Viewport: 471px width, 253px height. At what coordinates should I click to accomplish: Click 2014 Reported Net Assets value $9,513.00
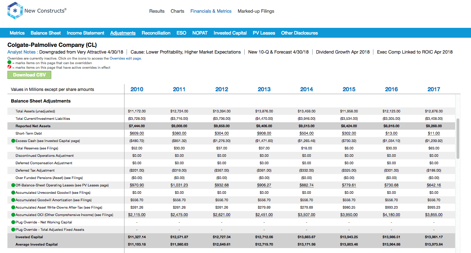click(307, 126)
